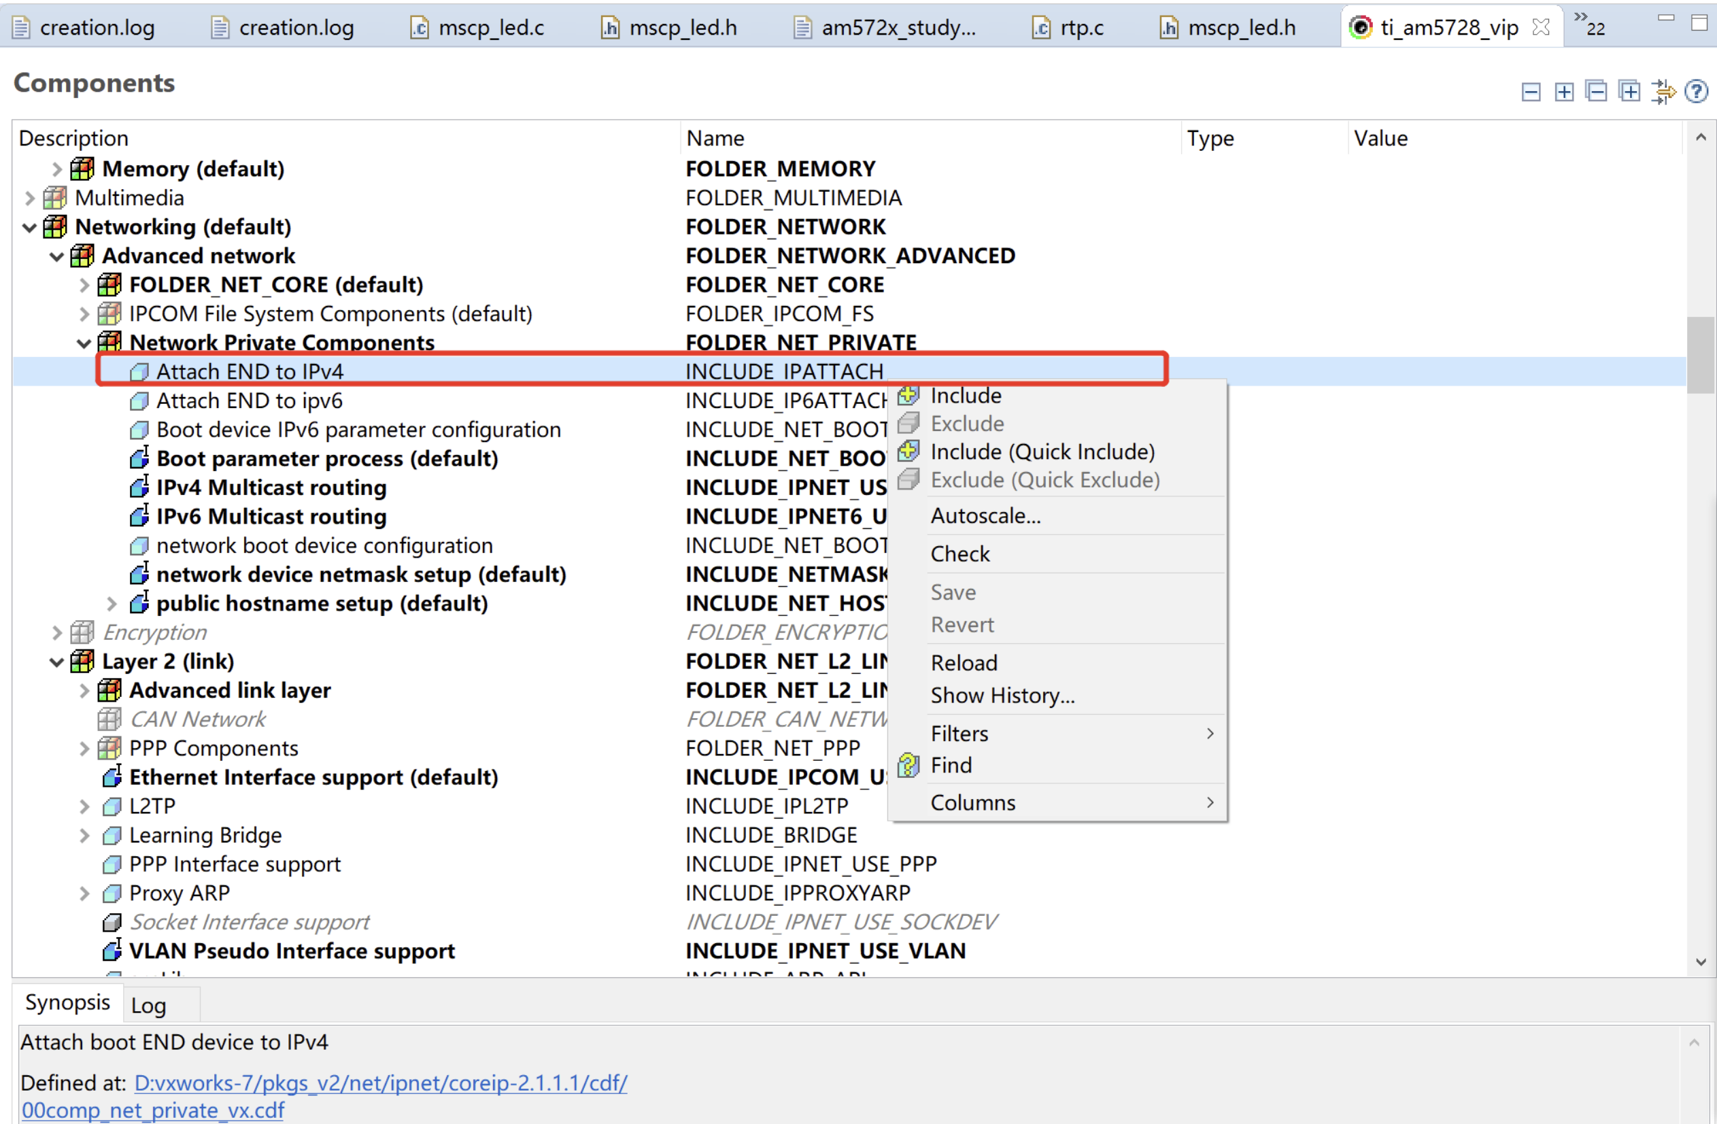Screen dimensions: 1717x1124
Task: Collapse the Networking (default) tree node
Action: 29,226
